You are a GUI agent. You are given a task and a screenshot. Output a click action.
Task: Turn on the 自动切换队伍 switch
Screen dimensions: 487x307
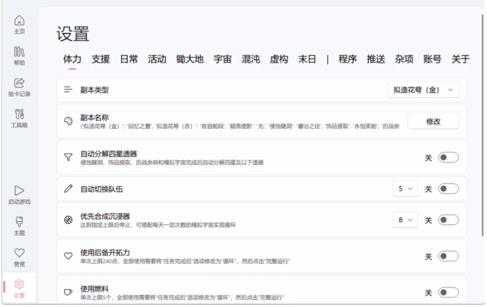click(x=448, y=189)
